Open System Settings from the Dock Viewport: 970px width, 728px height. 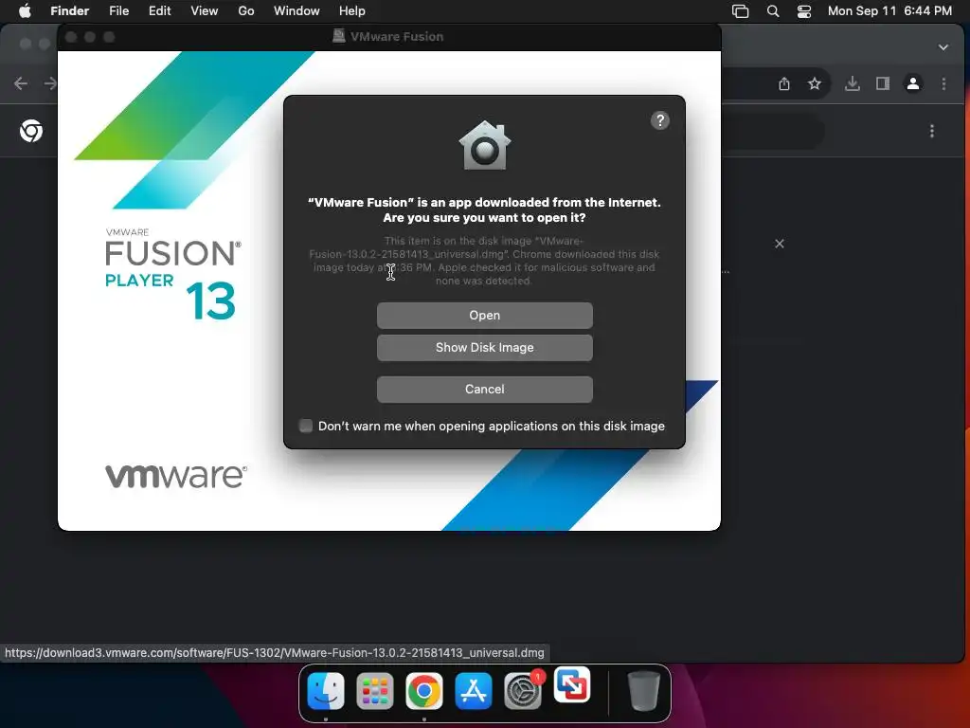[x=523, y=690]
